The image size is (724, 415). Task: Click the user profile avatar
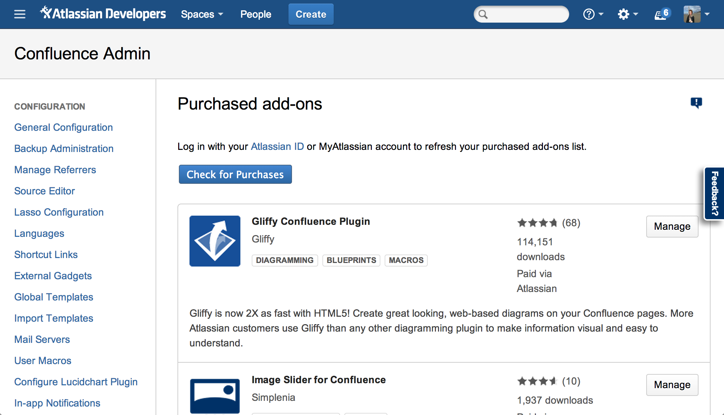(692, 14)
